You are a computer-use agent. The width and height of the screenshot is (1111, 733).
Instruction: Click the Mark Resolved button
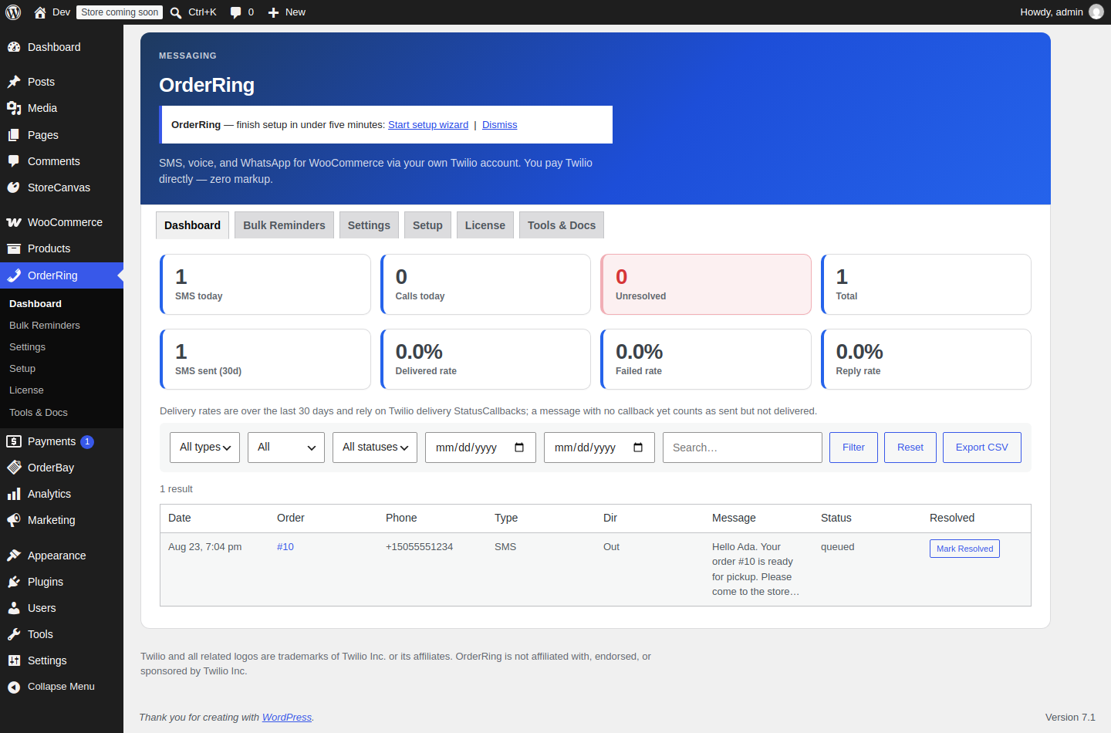(x=964, y=549)
